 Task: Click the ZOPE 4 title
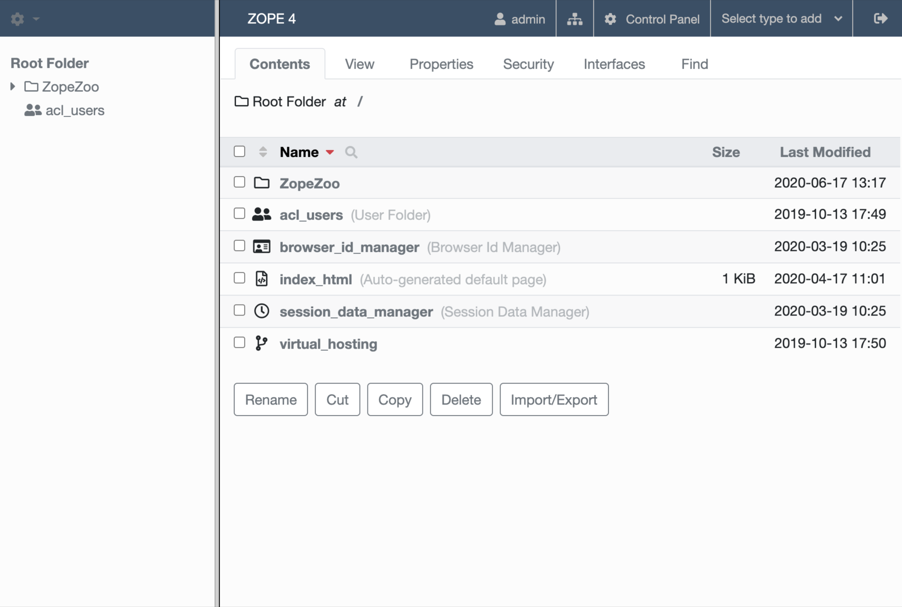[271, 19]
